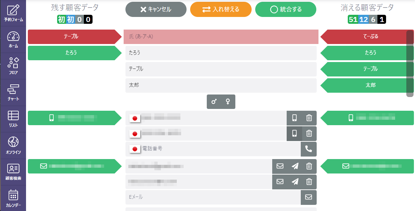Click the キャンセル button
This screenshot has height=211, width=415.
coord(156,9)
